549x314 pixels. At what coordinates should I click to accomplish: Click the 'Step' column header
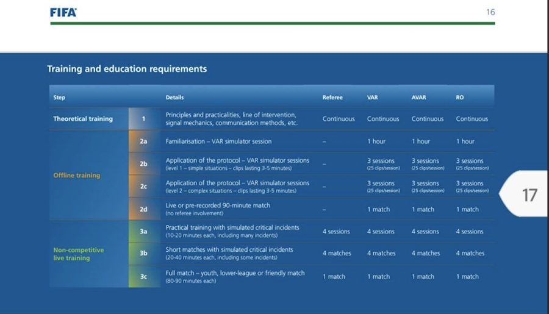[x=59, y=98]
